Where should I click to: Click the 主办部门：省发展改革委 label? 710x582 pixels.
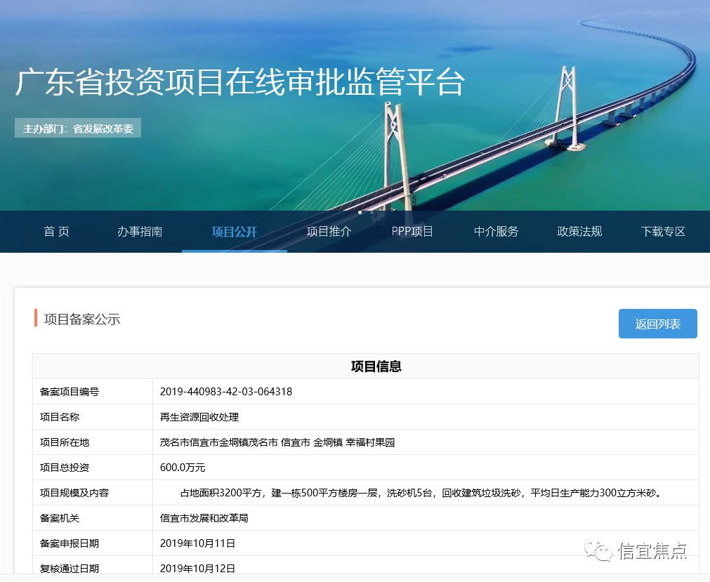[x=77, y=128]
